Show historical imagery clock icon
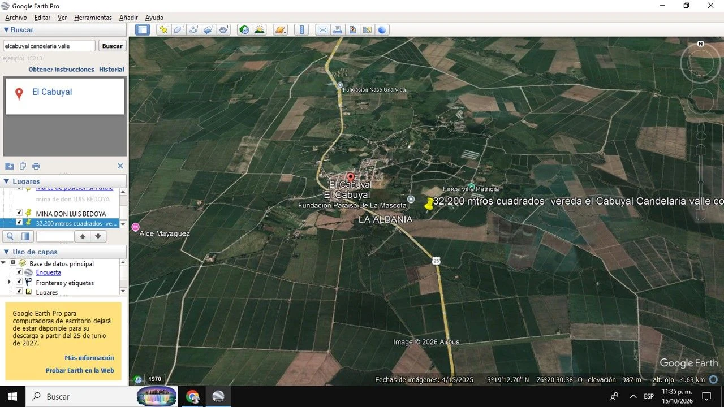This screenshot has width=724, height=407. click(244, 29)
